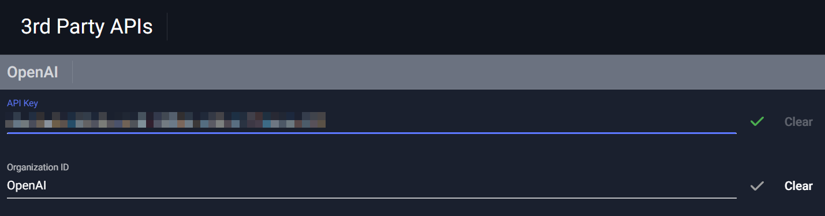Click the divider next to the OpenAI heading

tap(72, 72)
